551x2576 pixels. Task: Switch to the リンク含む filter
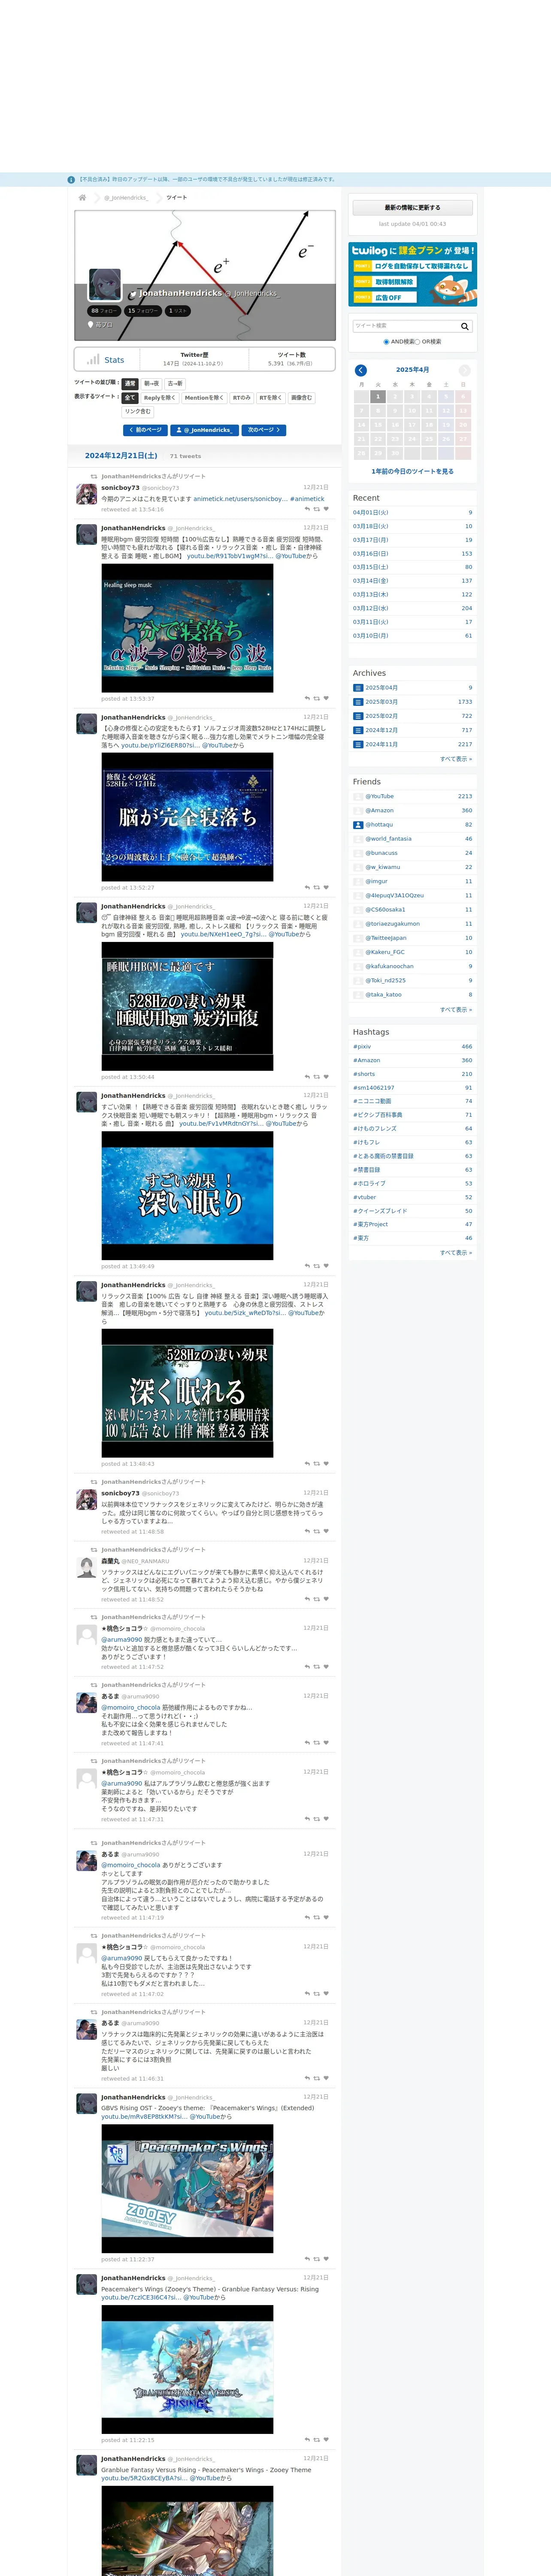click(138, 412)
